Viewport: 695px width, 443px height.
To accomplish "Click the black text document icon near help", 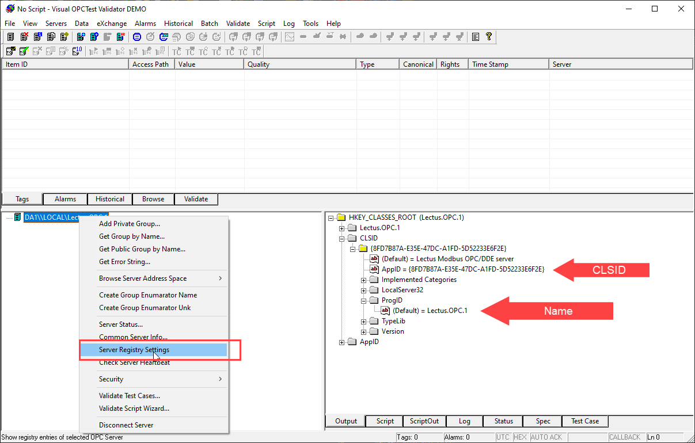I will (476, 37).
